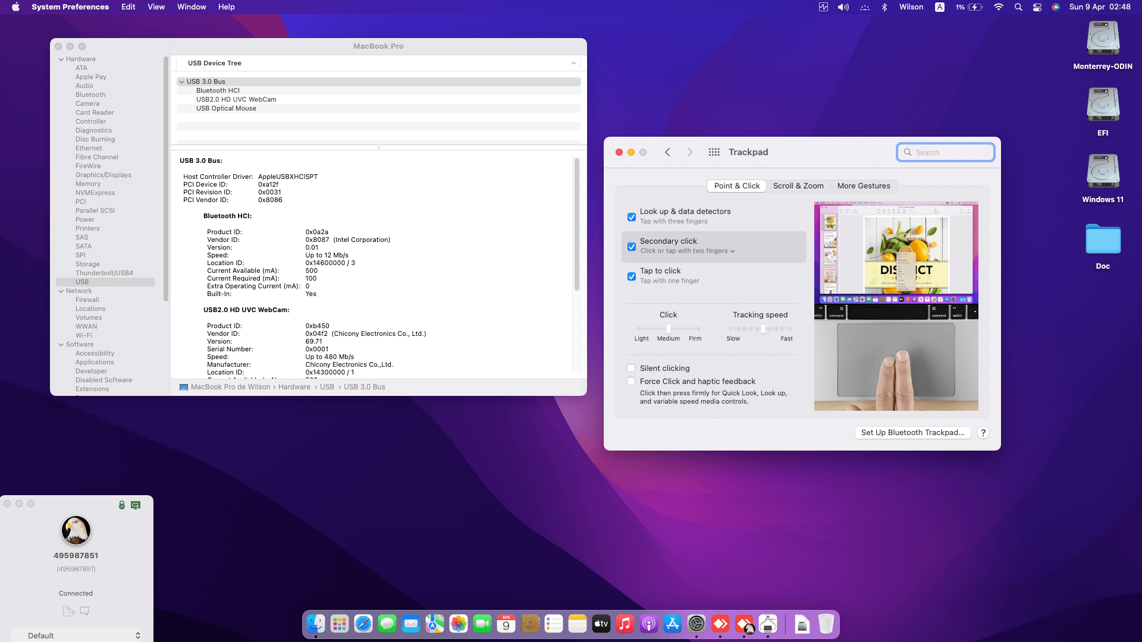Click the grid icon to show all preferences

(714, 152)
